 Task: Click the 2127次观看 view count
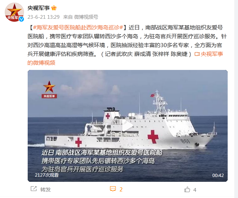coord(47,175)
